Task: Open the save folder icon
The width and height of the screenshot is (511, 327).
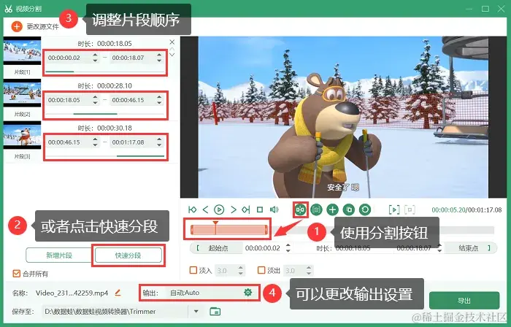Action: 215,312
